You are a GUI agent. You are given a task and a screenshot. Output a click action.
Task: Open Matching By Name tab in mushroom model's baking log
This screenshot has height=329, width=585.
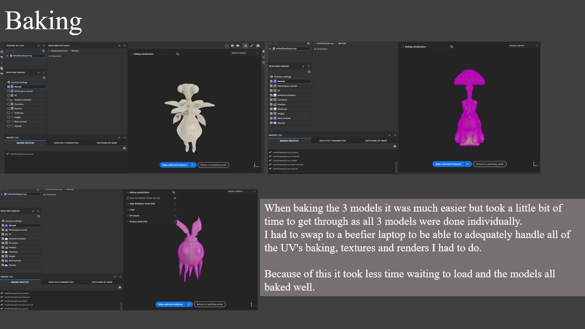click(376, 141)
